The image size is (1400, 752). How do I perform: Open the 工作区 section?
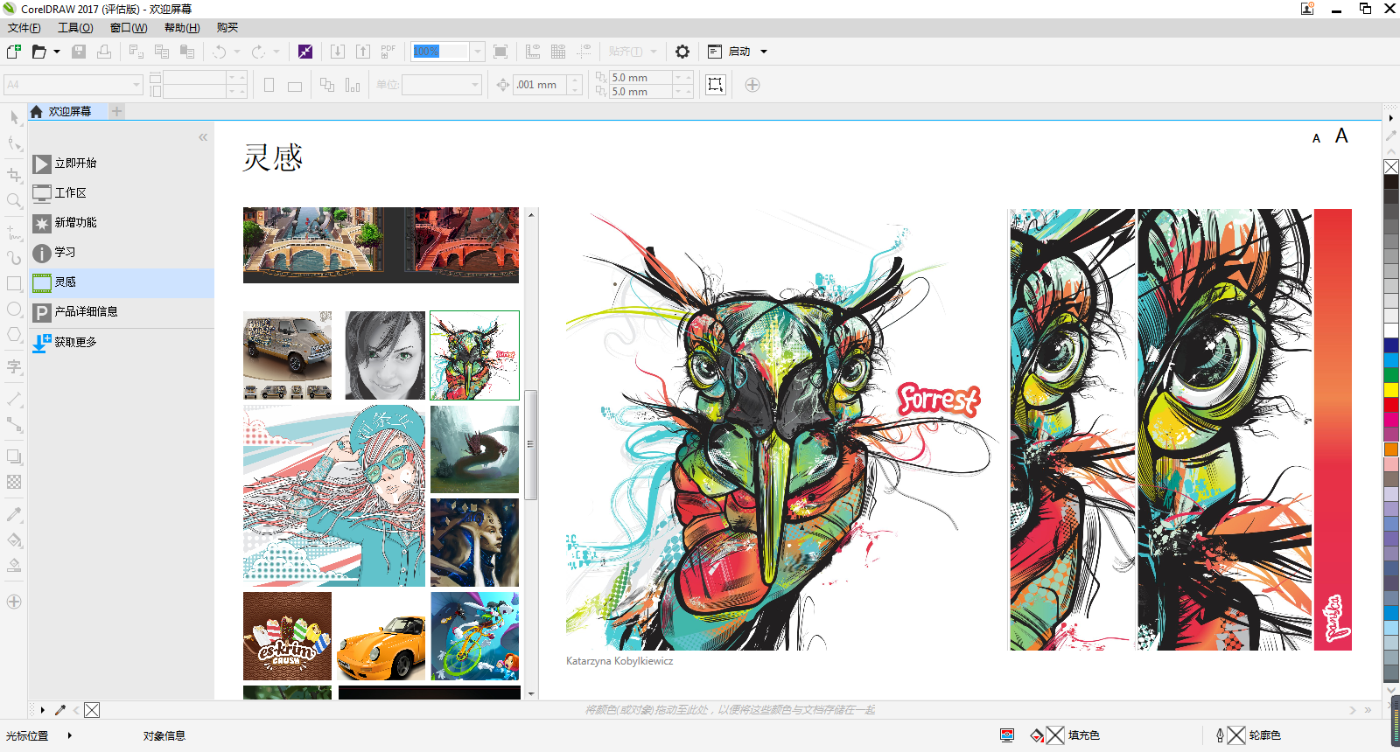(x=122, y=193)
